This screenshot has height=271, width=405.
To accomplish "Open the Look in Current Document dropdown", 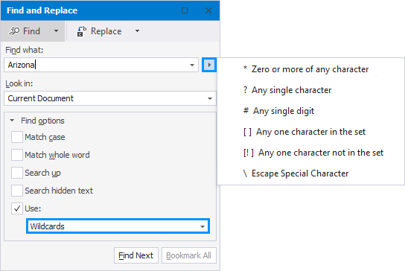I will click(x=110, y=98).
